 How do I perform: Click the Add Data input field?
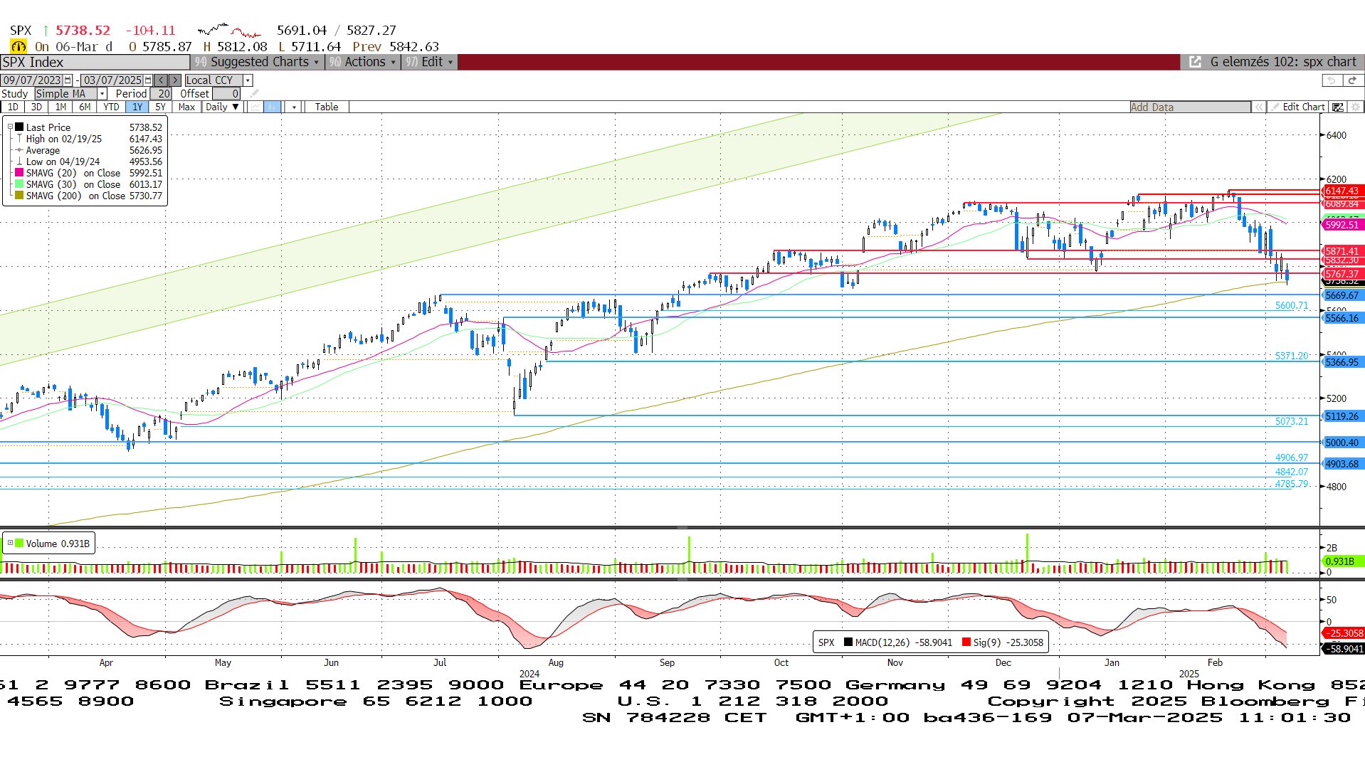coord(1190,107)
